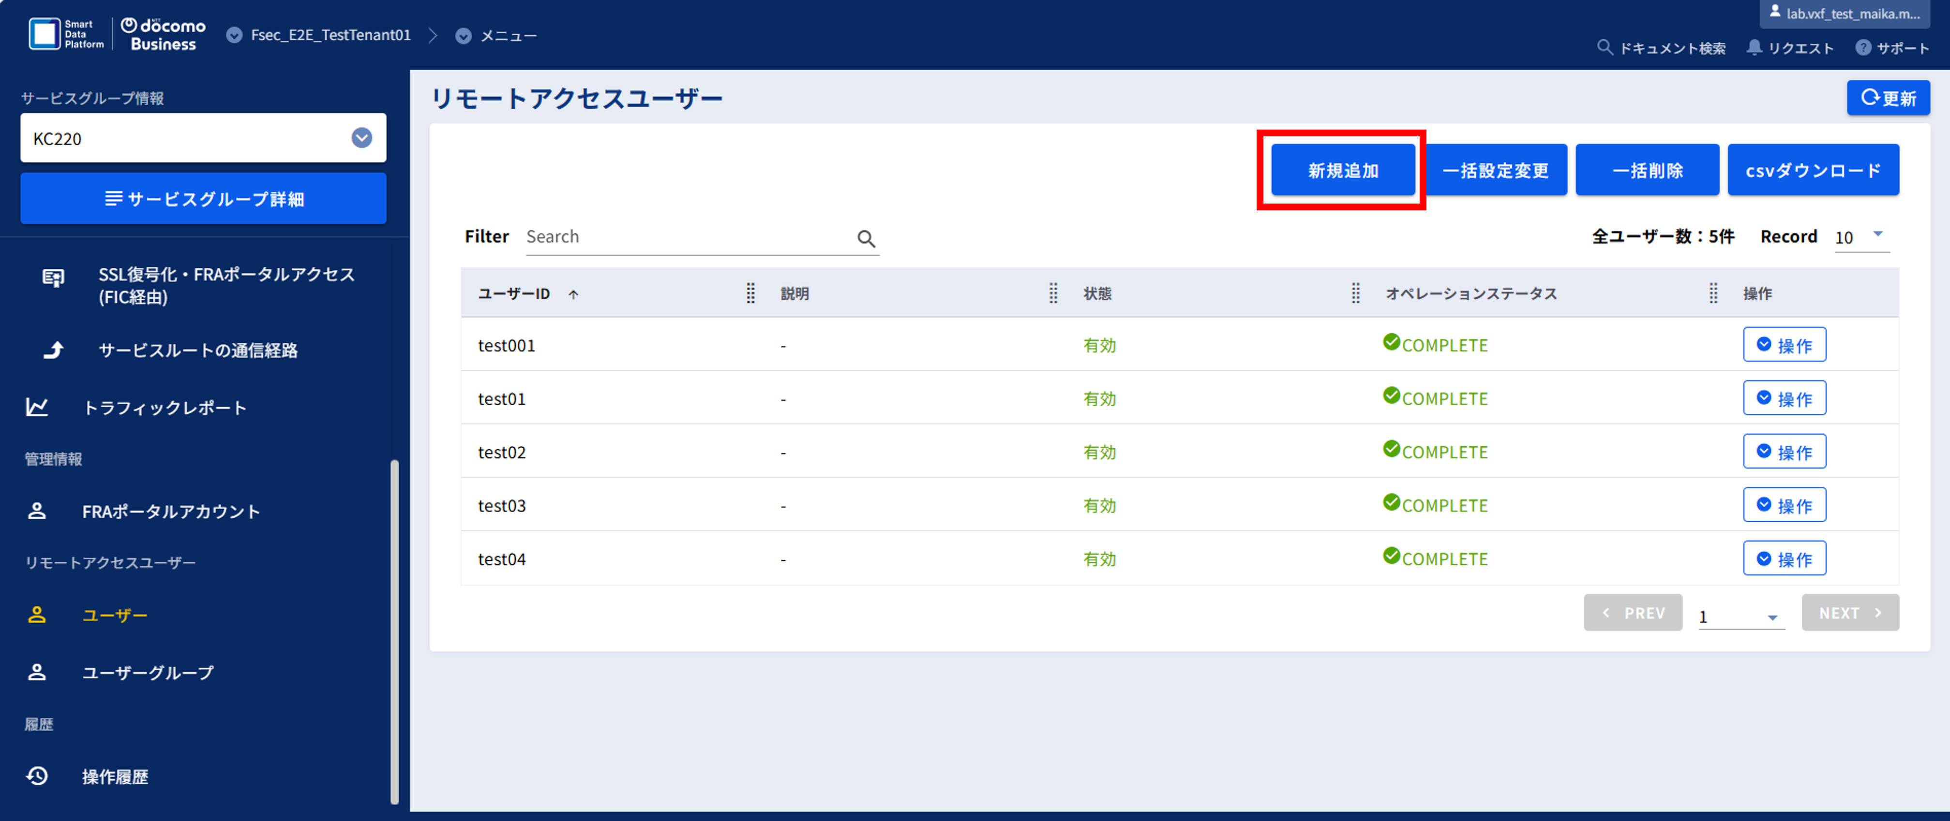Click the Filter search input field

[x=689, y=237]
